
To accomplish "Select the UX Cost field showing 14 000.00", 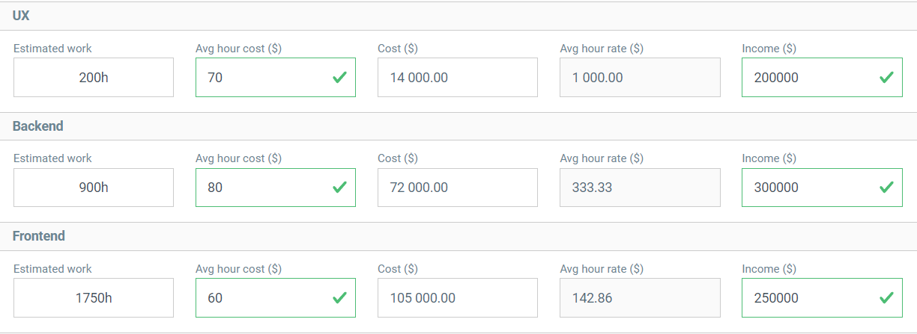I will tap(457, 78).
